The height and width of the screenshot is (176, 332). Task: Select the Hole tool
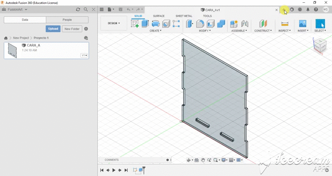click(x=166, y=24)
